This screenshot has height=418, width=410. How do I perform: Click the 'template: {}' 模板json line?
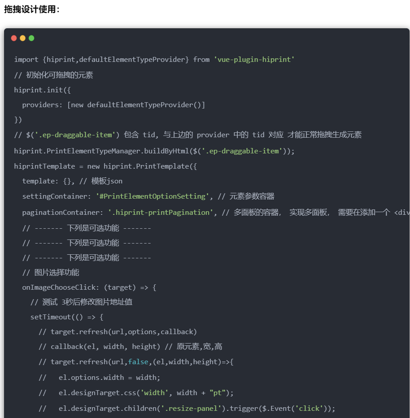click(x=72, y=181)
